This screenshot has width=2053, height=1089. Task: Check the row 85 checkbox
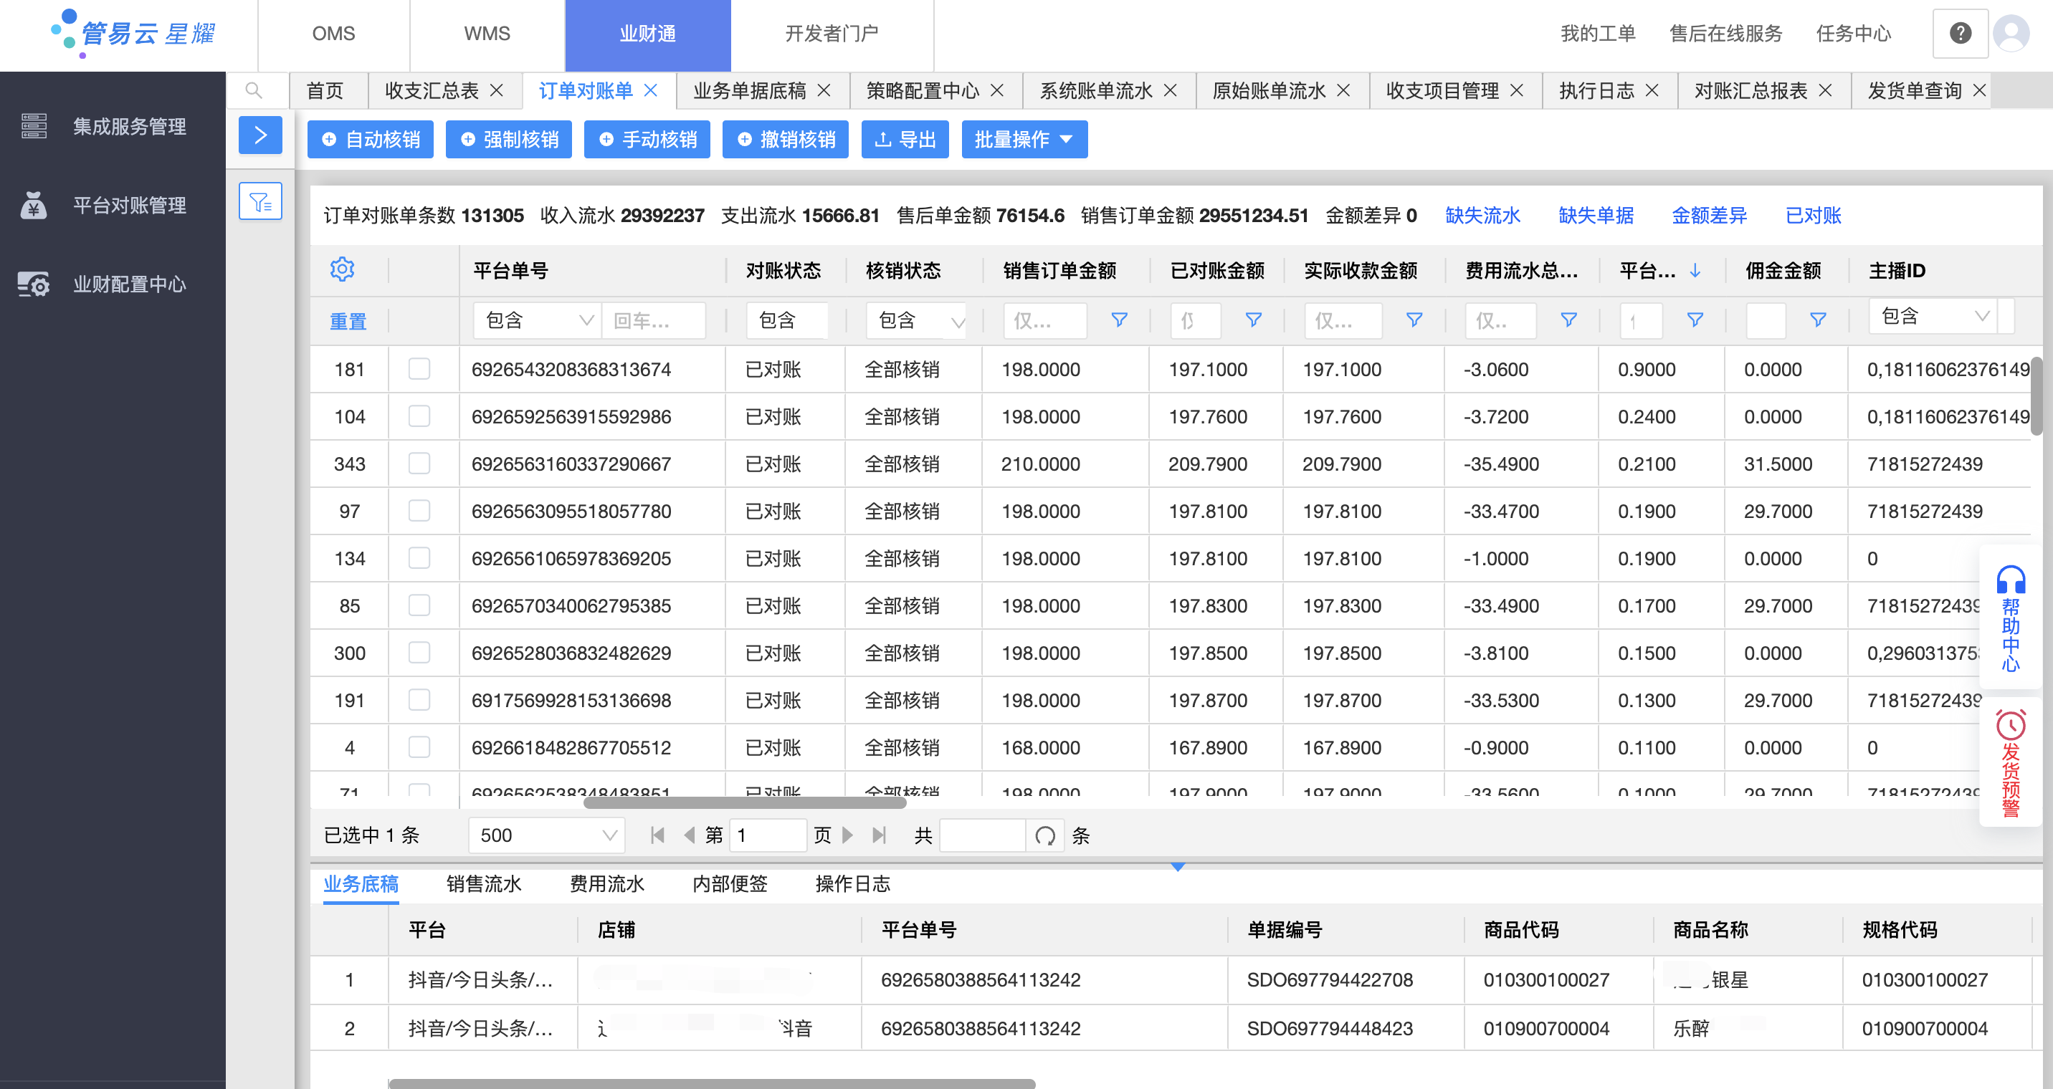point(419,605)
